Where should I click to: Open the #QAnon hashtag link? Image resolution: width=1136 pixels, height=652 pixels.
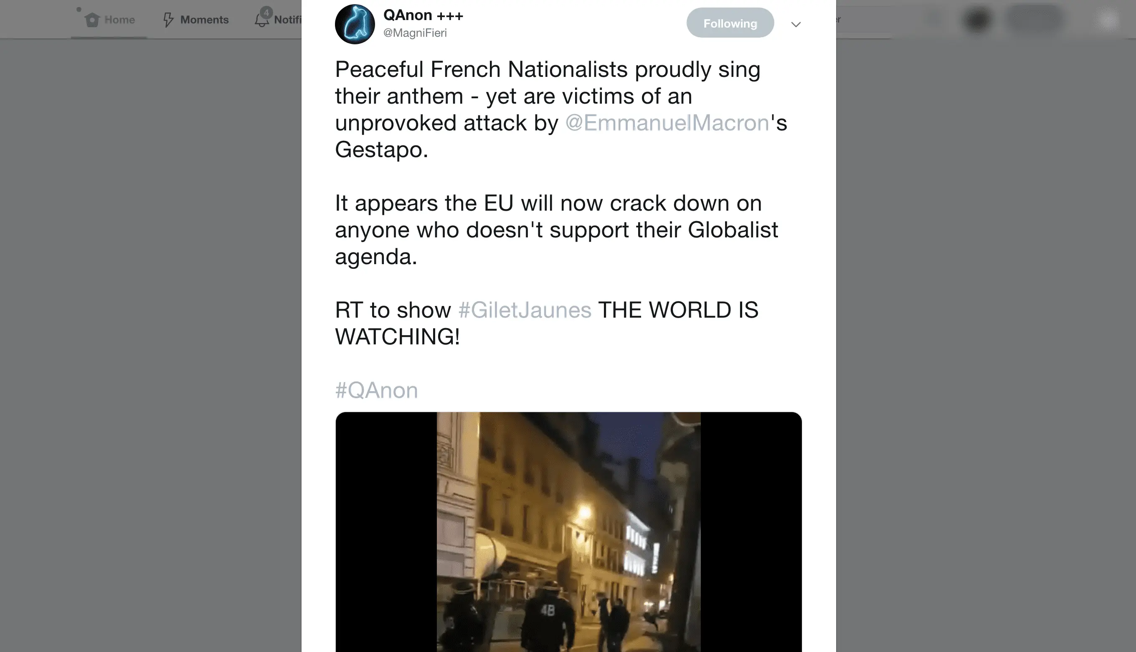[377, 390]
